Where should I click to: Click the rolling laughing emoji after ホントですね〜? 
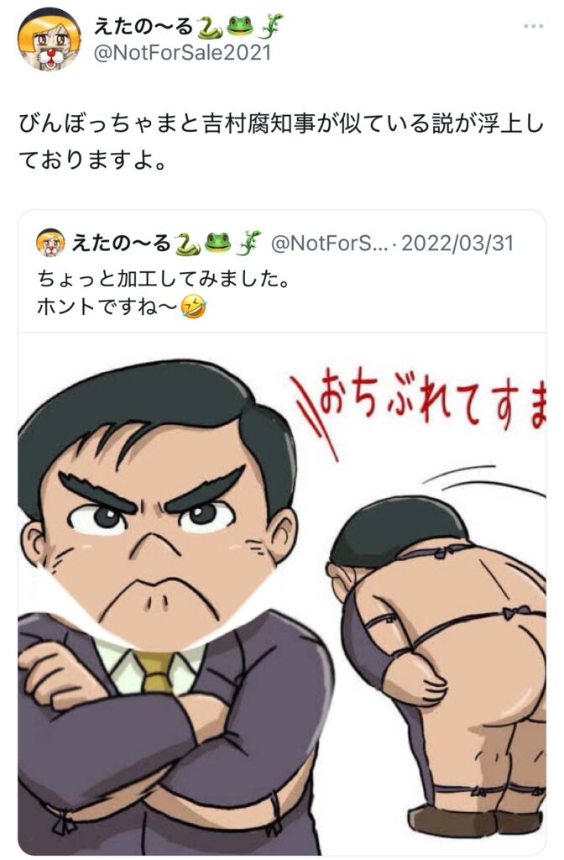pos(193,307)
